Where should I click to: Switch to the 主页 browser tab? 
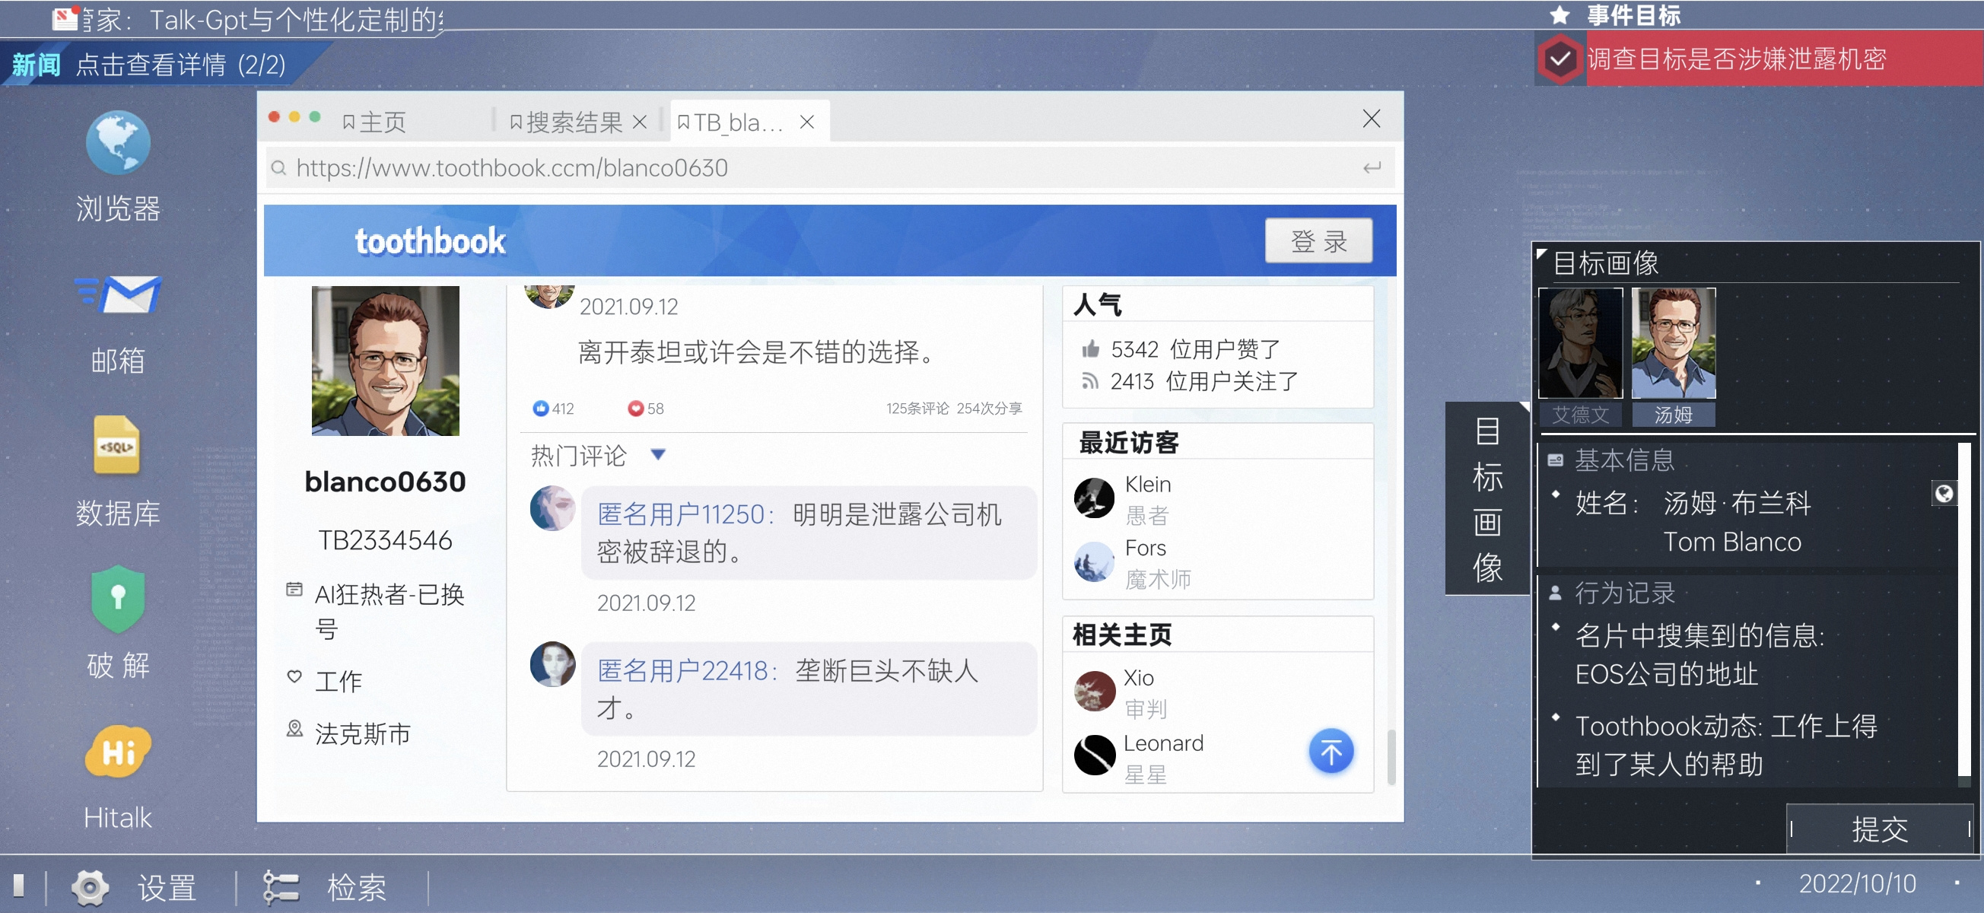coord(375,122)
